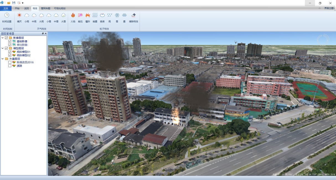The image size is (336, 180).
Task: Open the 可视化规划 ribbon tab
Action: (x=60, y=8)
